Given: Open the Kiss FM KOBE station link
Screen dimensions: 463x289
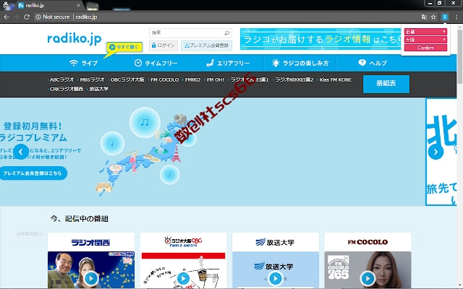Looking at the screenshot, I should pyautogui.click(x=336, y=79).
